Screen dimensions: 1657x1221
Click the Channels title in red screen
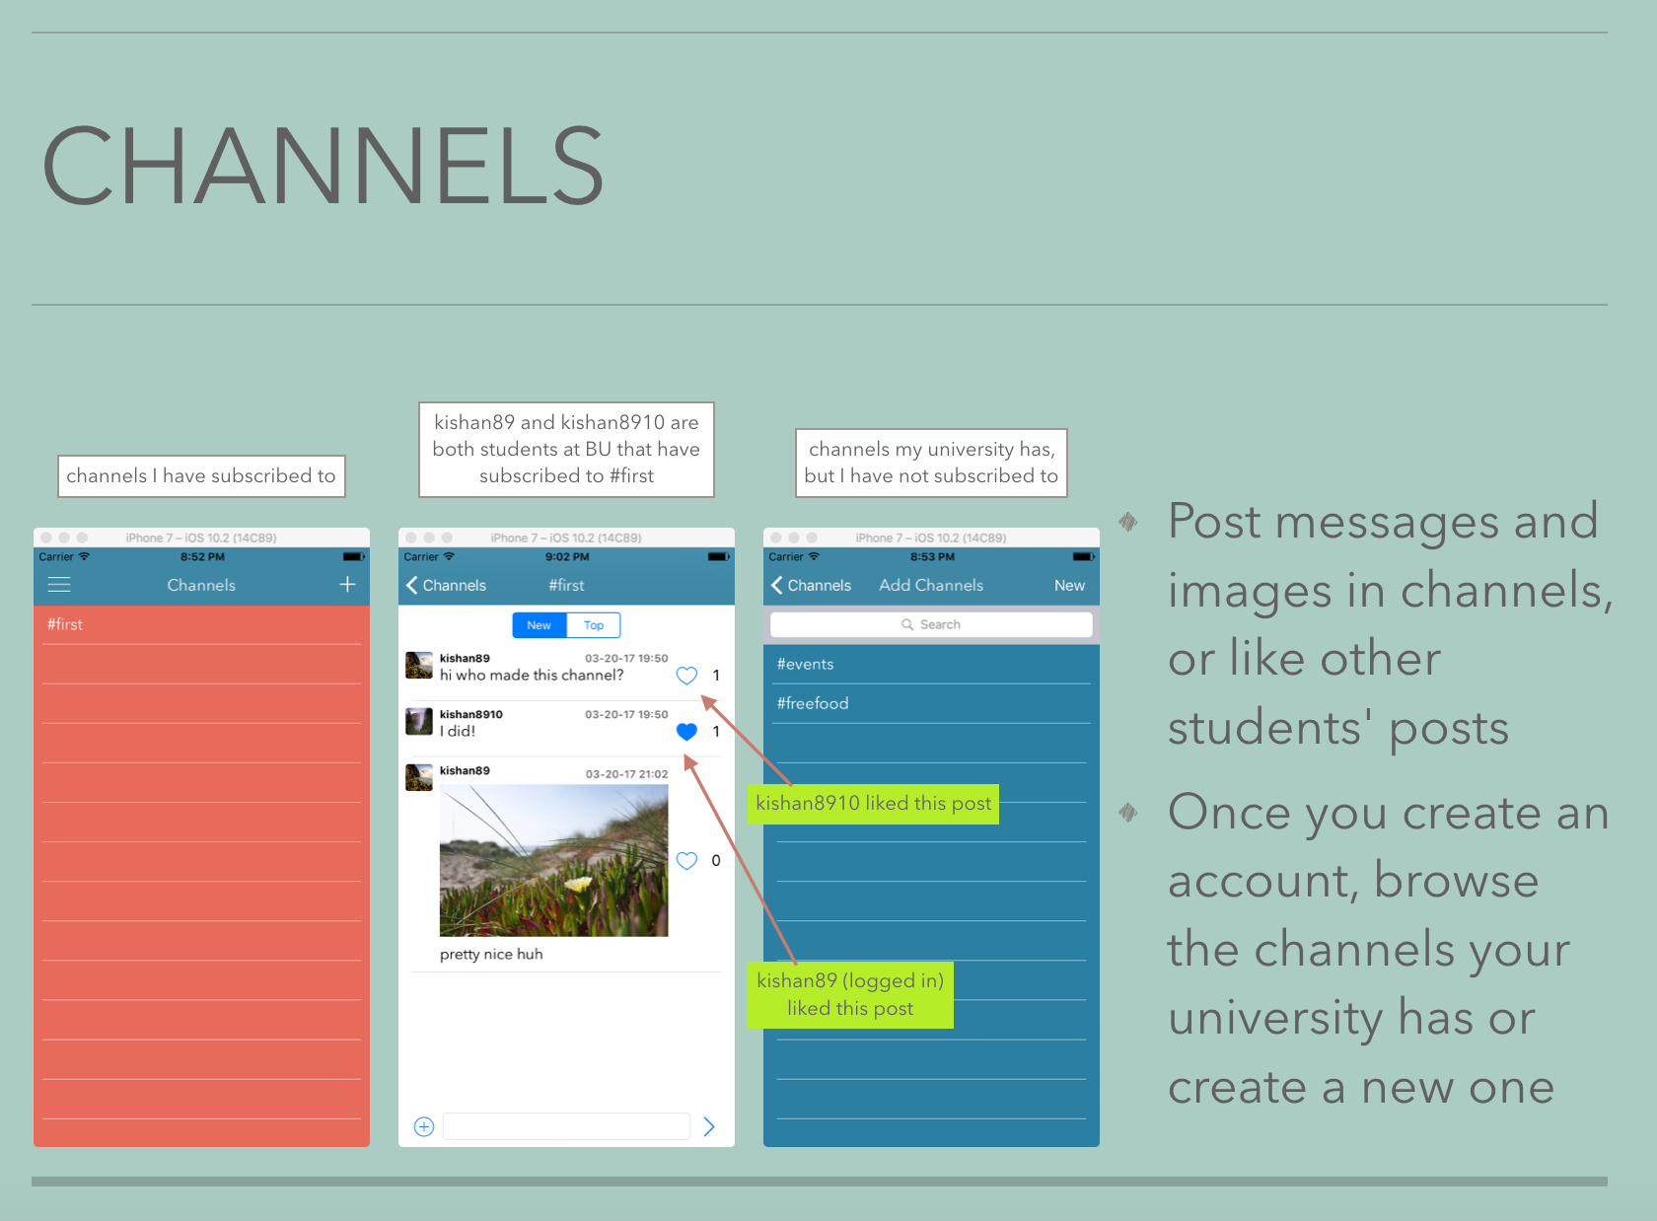pyautogui.click(x=201, y=585)
